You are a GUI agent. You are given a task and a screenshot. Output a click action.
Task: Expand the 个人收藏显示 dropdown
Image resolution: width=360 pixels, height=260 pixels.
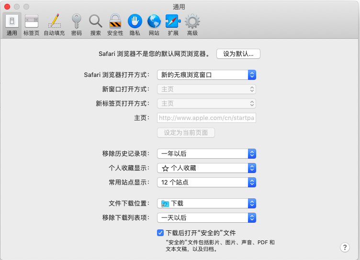coord(207,168)
